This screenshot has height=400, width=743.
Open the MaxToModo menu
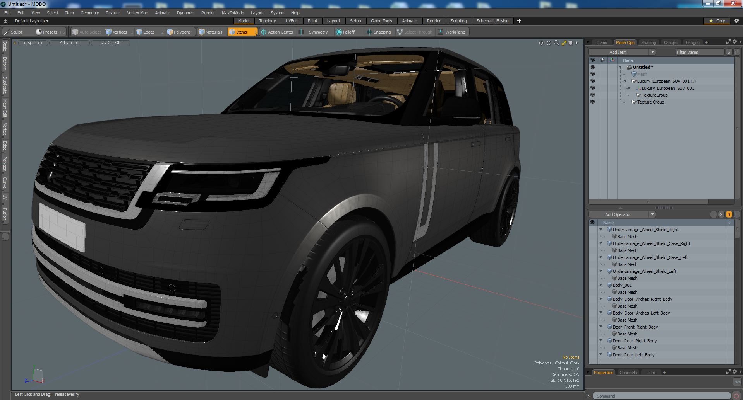click(233, 13)
